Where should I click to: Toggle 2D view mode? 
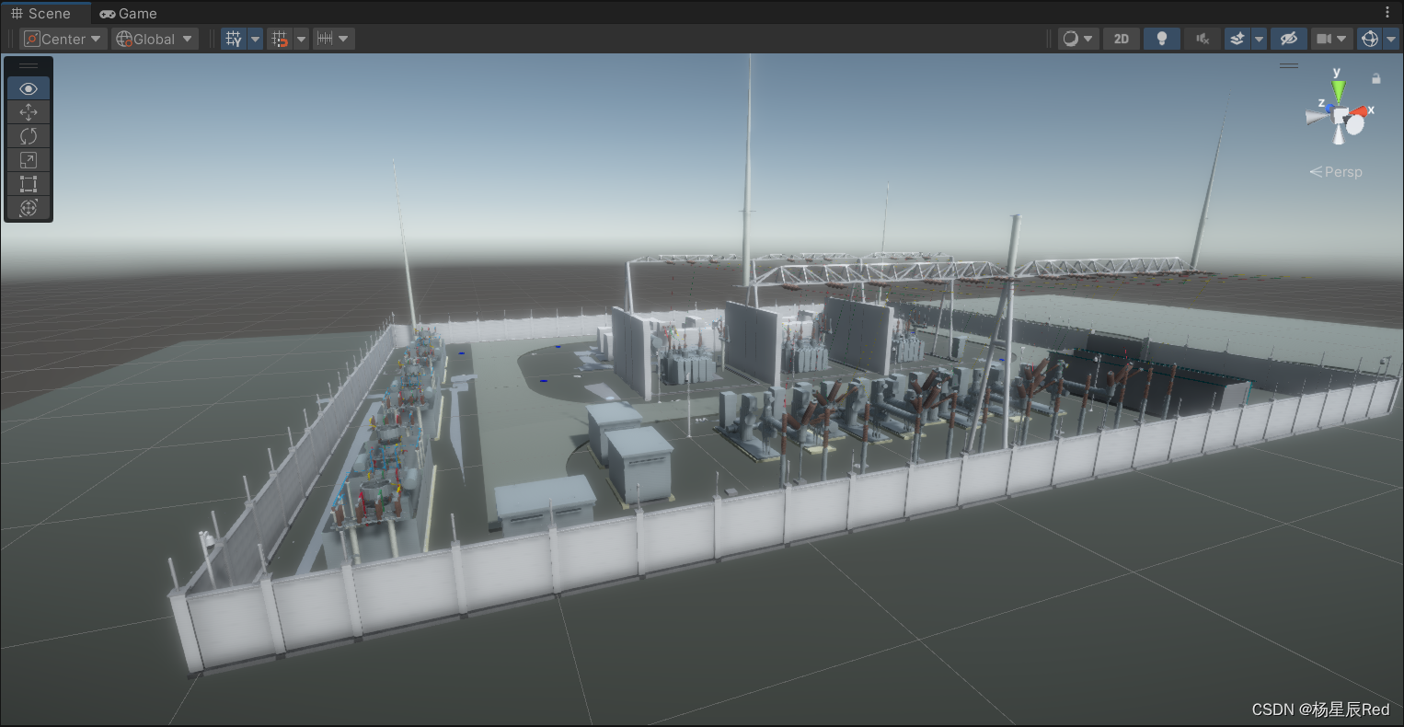pos(1121,38)
